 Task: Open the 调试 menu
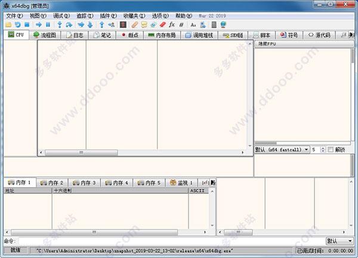pyautogui.click(x=61, y=16)
